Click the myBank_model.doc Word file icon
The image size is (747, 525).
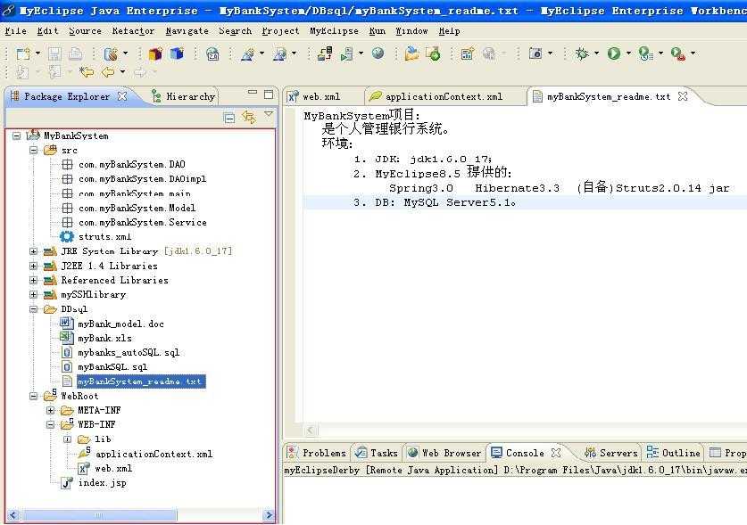point(67,324)
